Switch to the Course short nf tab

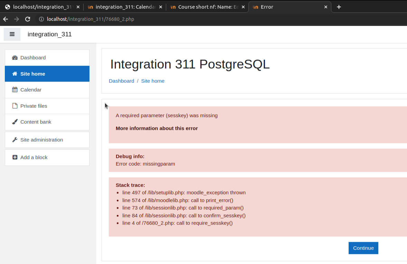pos(207,7)
